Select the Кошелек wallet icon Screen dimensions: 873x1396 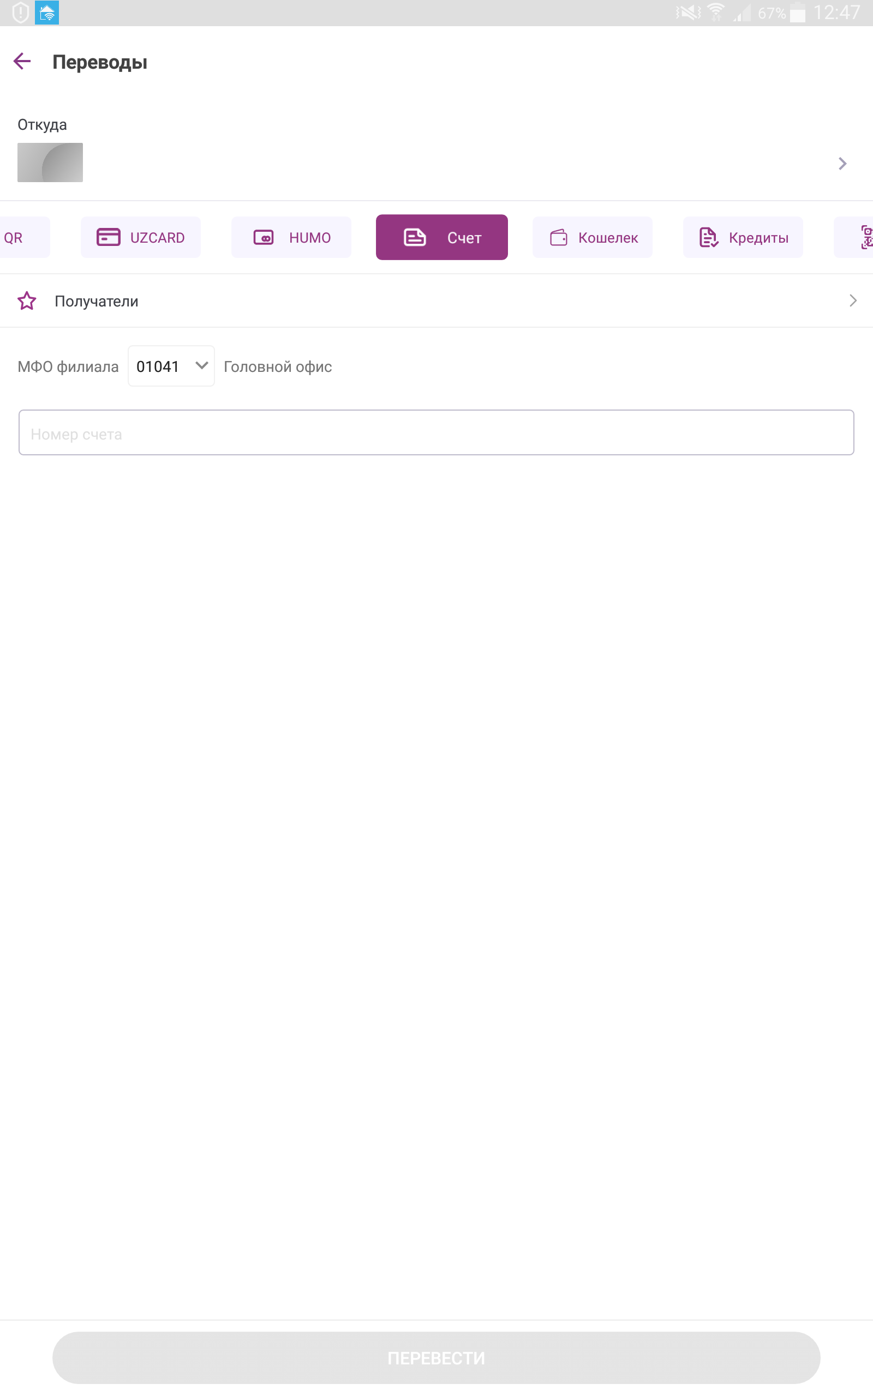coord(558,237)
